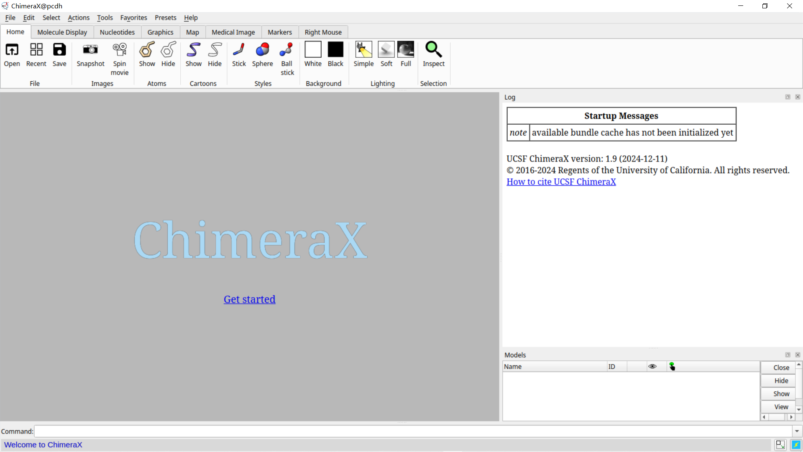Toggle the bottom-right lightning status icon
Image resolution: width=803 pixels, height=452 pixels.
796,444
